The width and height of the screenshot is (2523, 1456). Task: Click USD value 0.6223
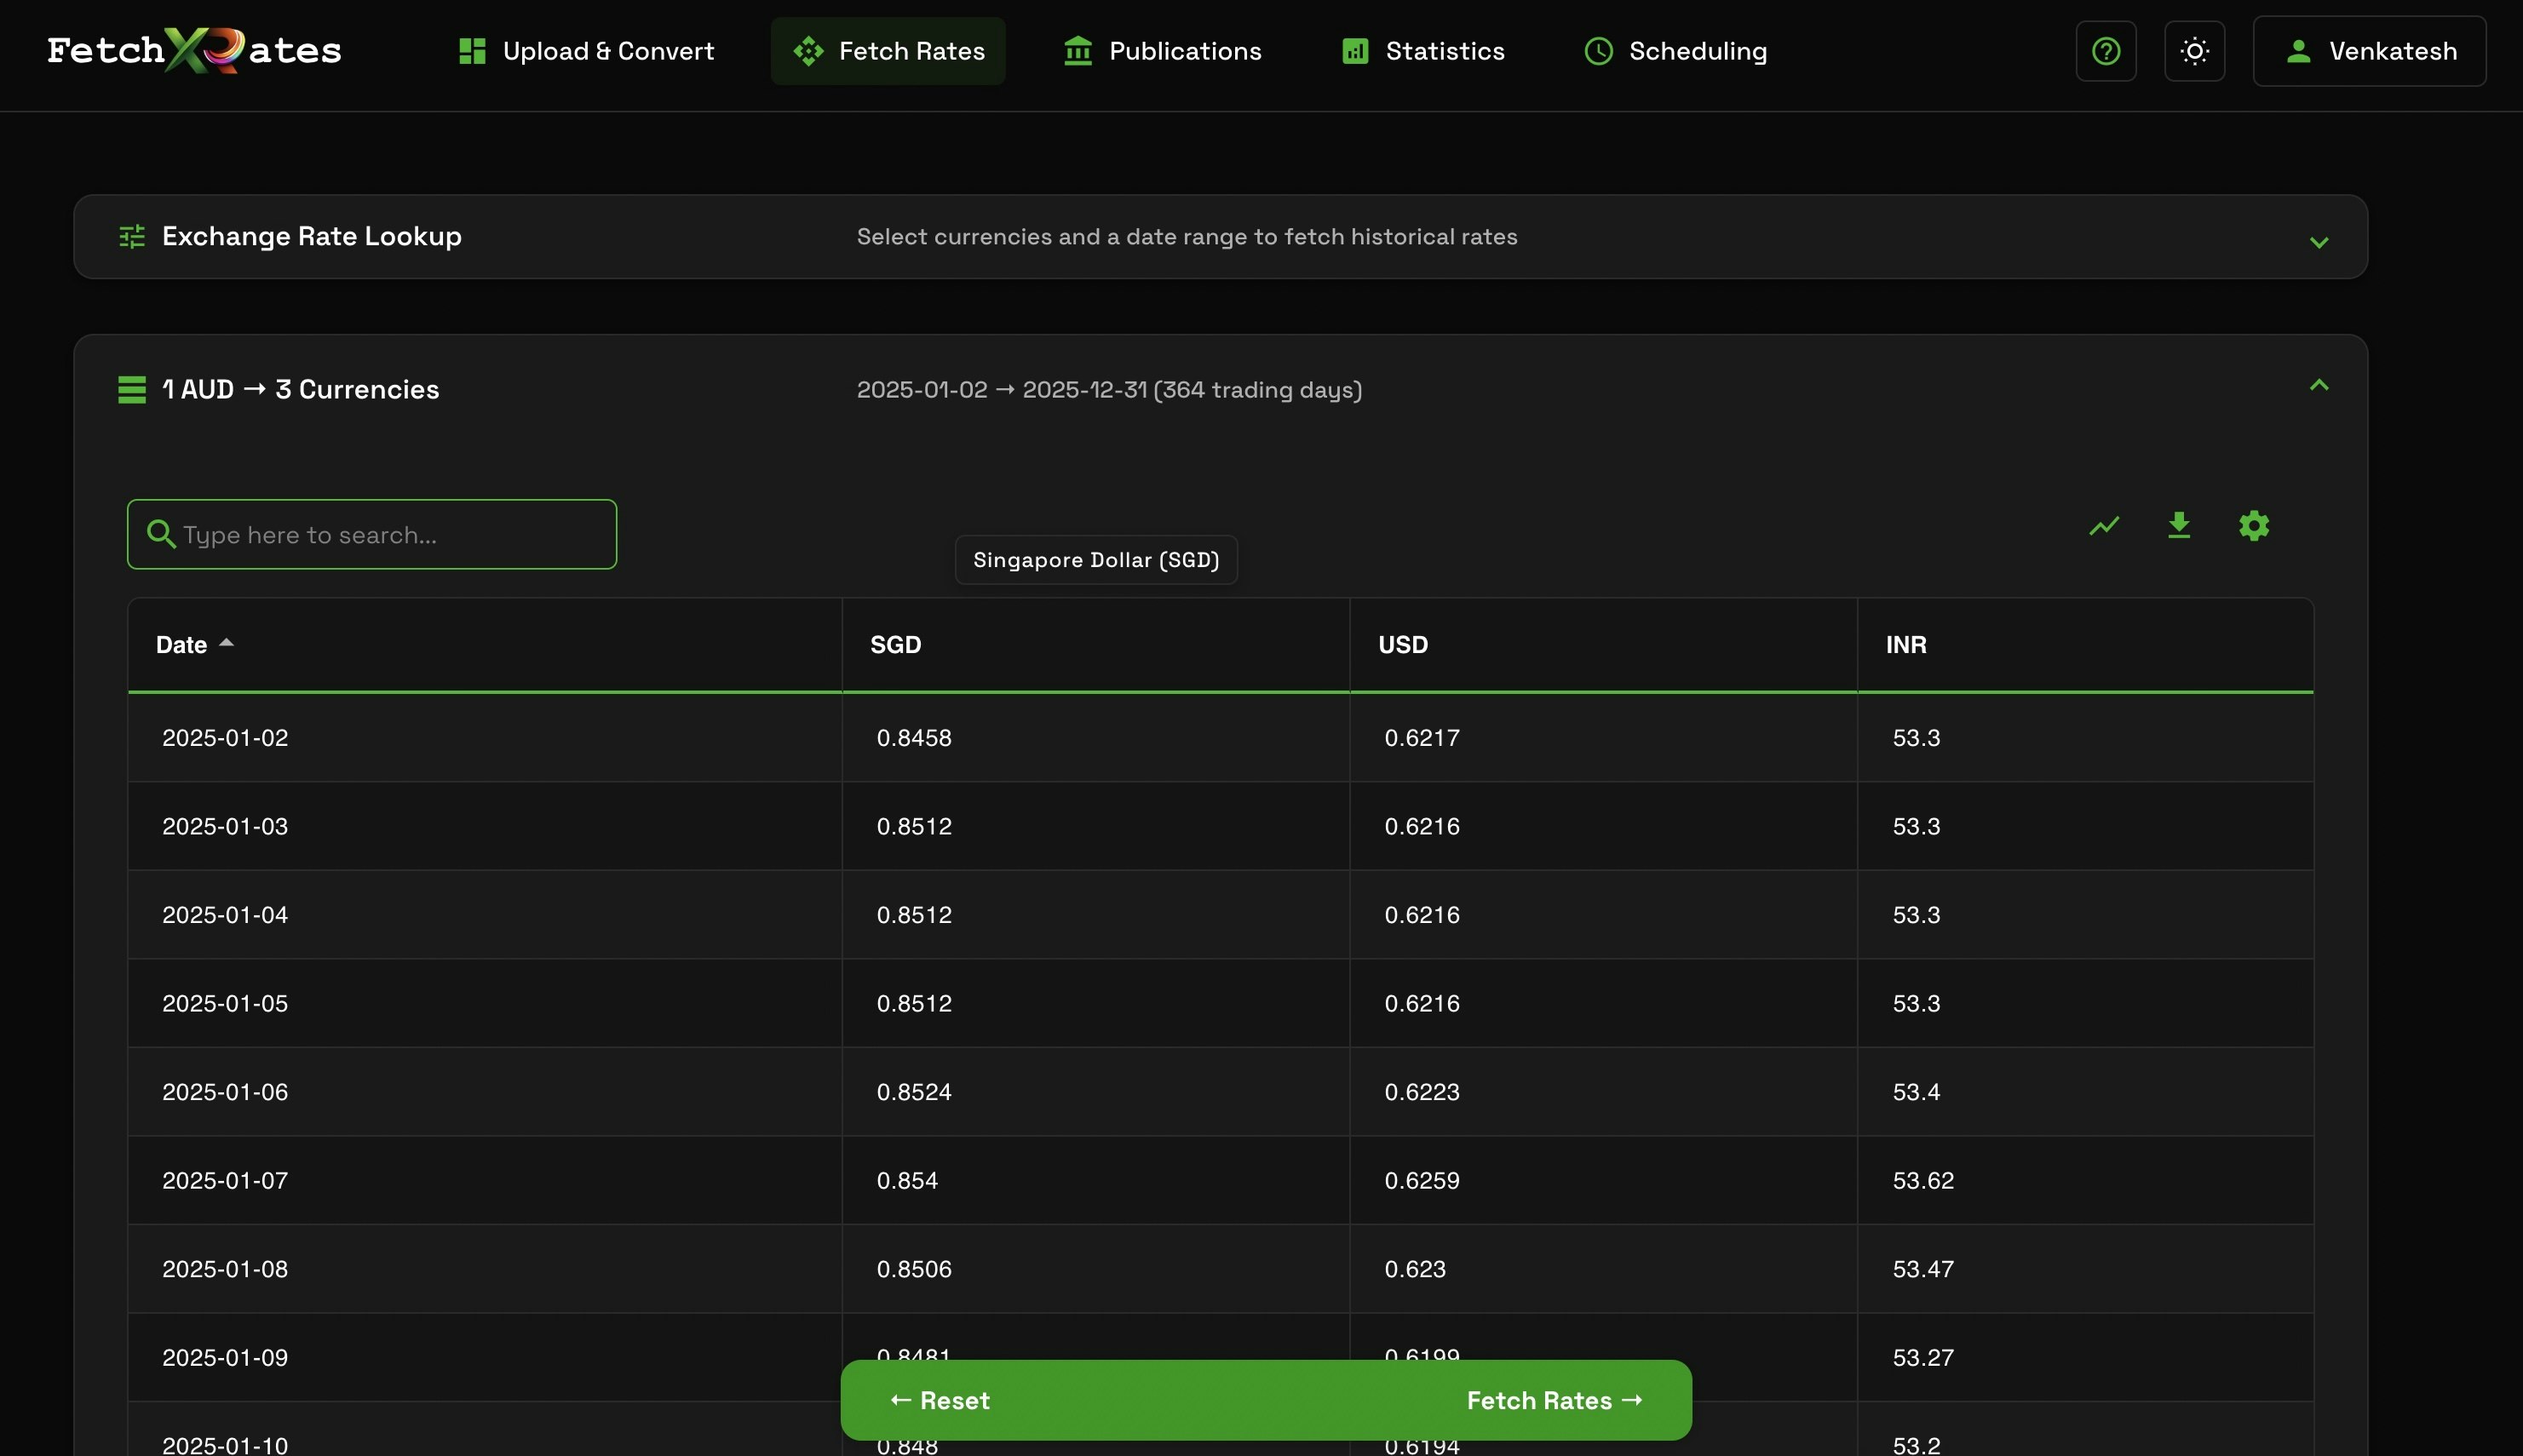pyautogui.click(x=1422, y=1092)
